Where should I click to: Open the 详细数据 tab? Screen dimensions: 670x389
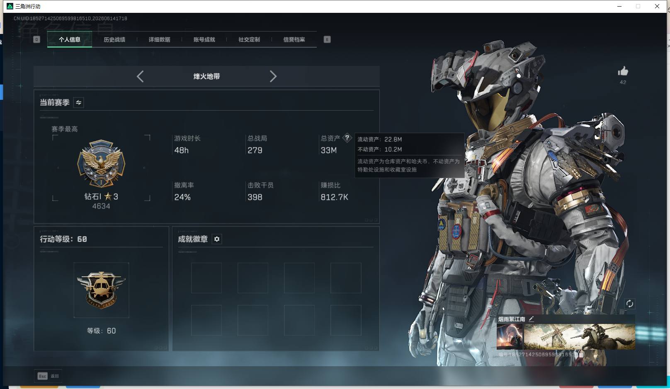click(159, 40)
